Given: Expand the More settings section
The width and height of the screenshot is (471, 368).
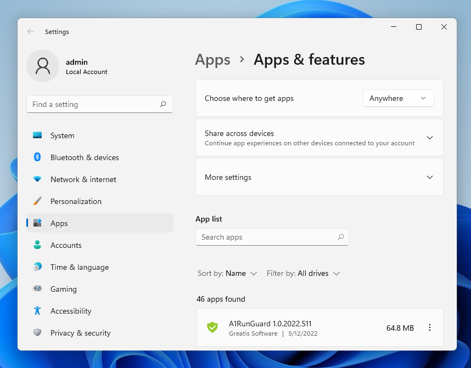Looking at the screenshot, I should pos(429,177).
